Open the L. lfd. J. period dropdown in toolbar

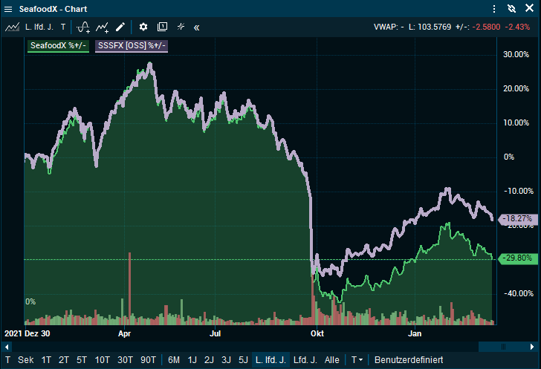[x=39, y=27]
